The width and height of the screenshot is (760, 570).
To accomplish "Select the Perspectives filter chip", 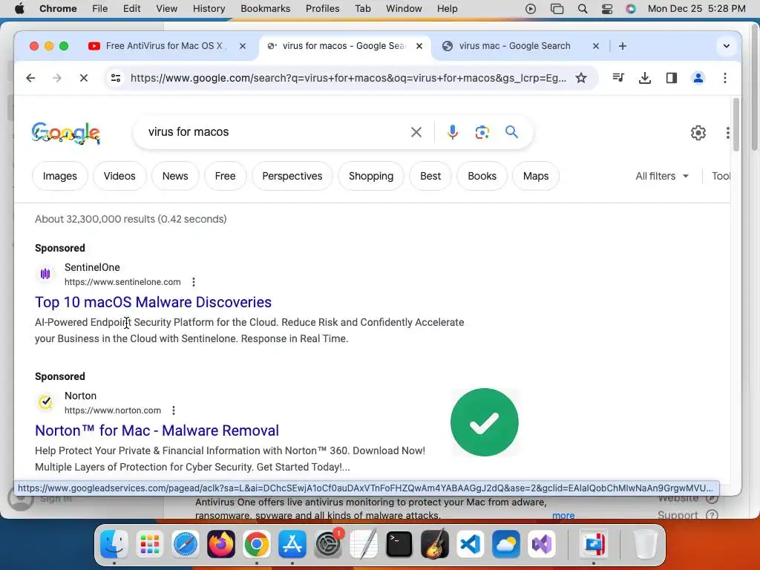I will (292, 176).
